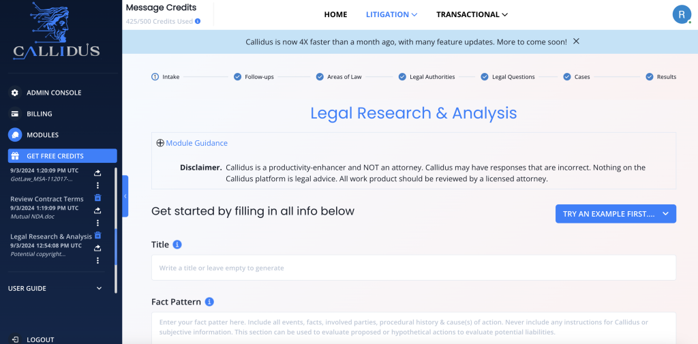Open Modules chat bubble icon
Image resolution: width=698 pixels, height=344 pixels.
coord(15,135)
